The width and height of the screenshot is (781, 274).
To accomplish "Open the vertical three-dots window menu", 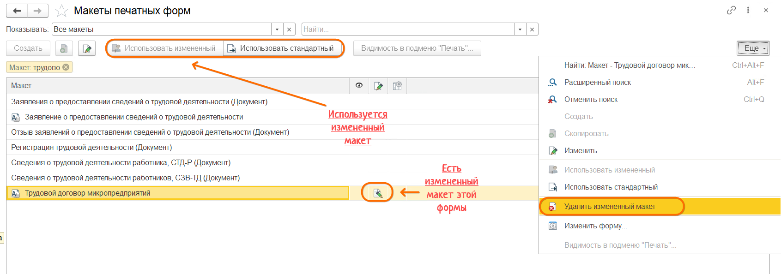I will (748, 10).
